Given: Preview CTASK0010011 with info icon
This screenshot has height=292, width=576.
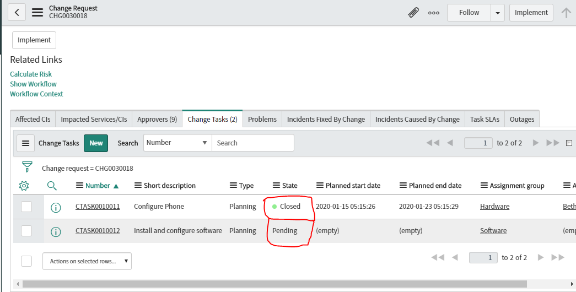Looking at the screenshot, I should tap(56, 207).
